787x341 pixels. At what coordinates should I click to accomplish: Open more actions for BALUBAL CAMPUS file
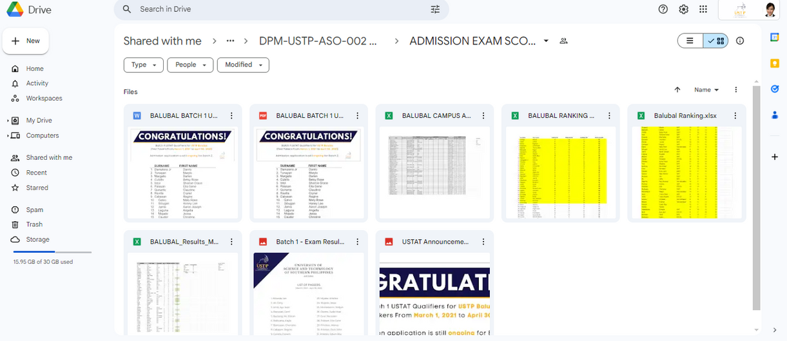(x=483, y=115)
